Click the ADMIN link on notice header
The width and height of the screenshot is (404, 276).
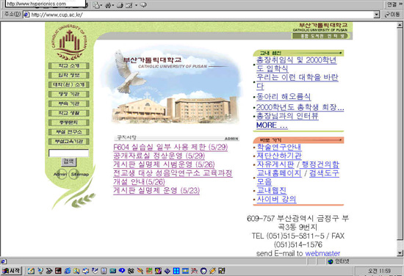coord(231,139)
